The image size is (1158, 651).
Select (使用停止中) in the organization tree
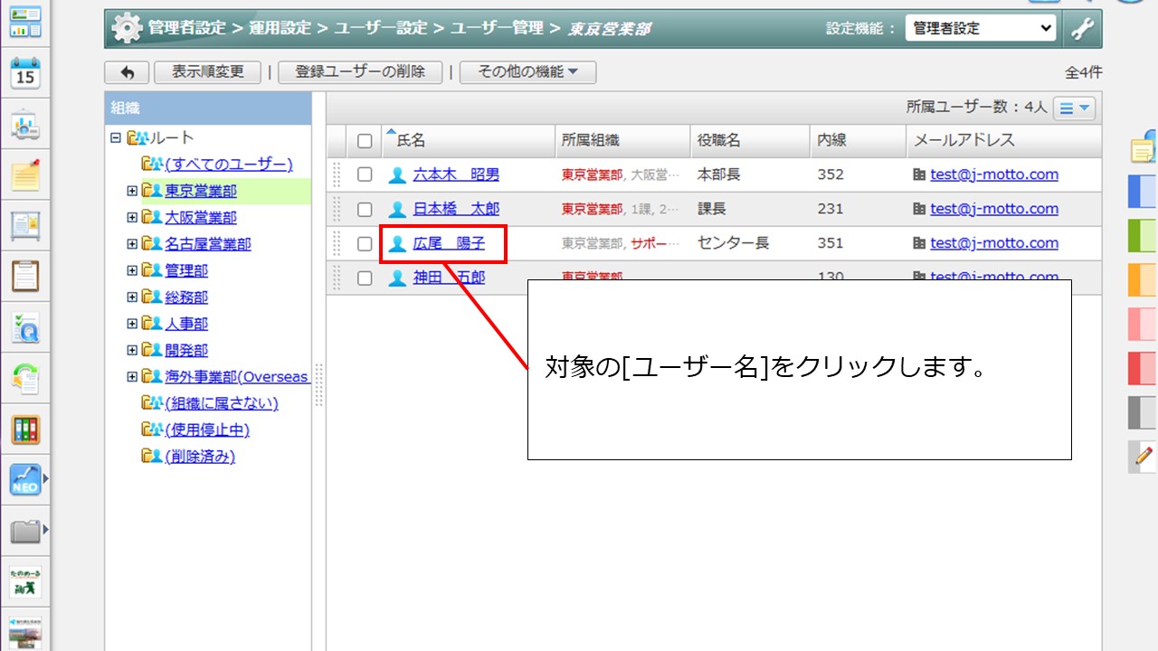[207, 429]
